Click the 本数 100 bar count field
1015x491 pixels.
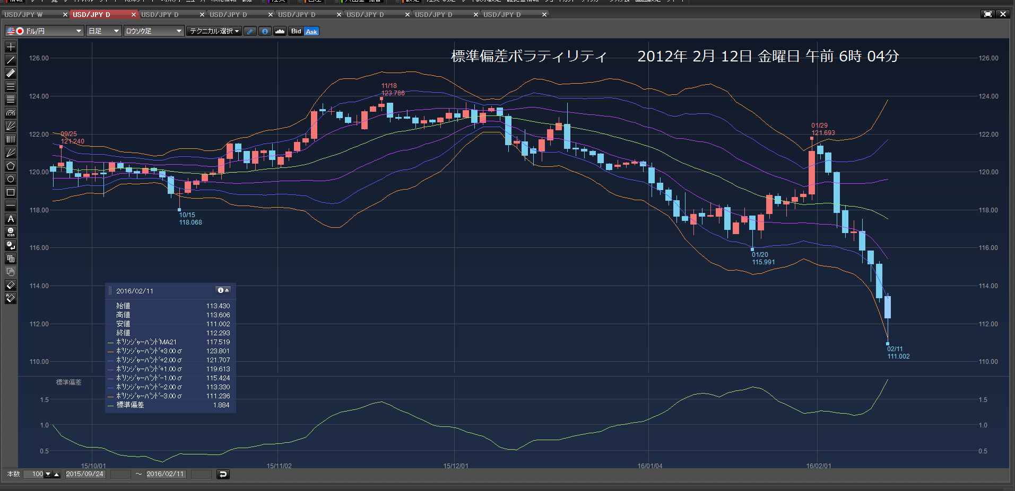(x=33, y=474)
